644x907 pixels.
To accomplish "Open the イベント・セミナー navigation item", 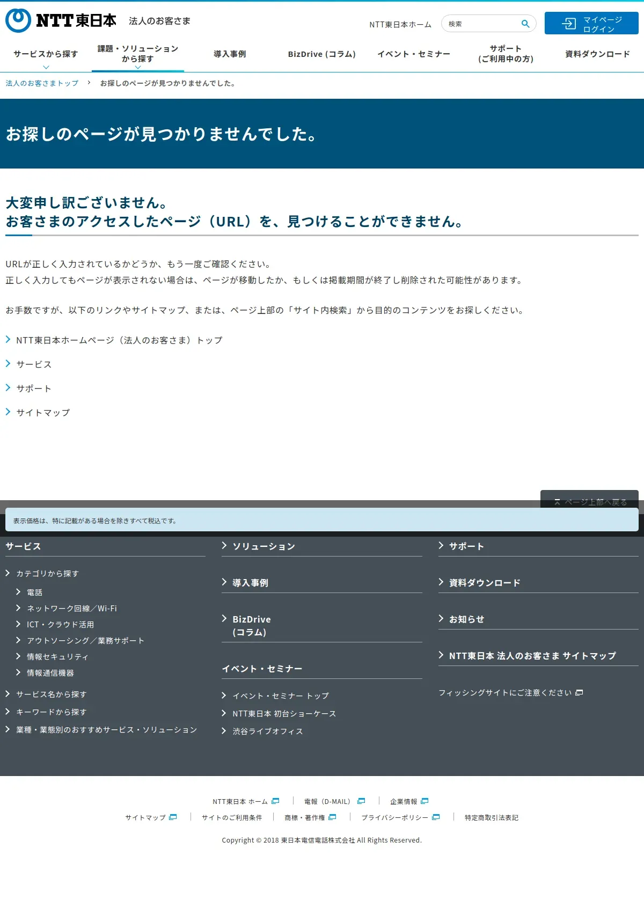I will (414, 54).
